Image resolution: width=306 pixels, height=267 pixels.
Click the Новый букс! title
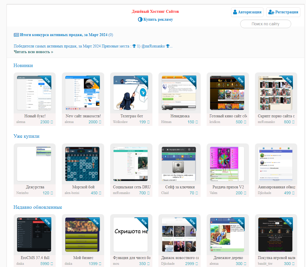click(x=35, y=116)
